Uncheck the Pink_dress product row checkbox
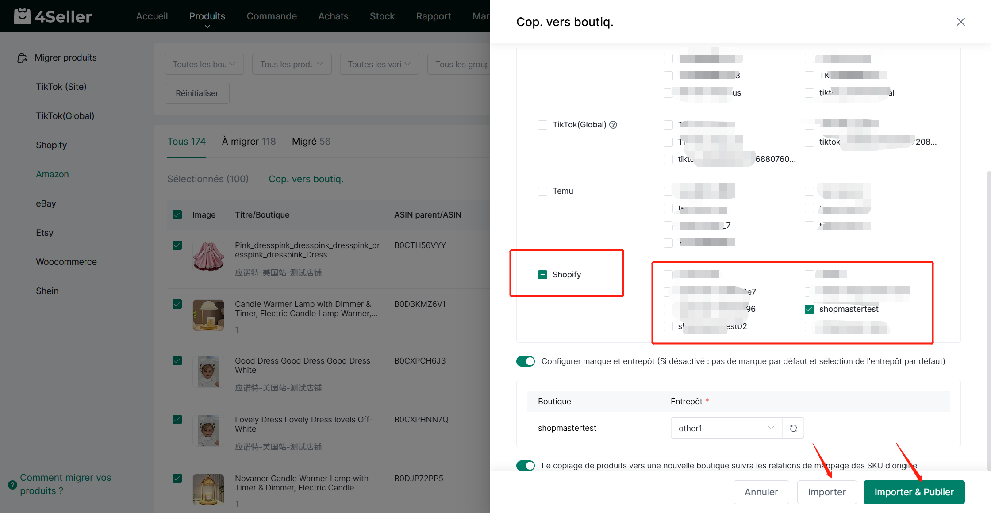Viewport: 991px width, 513px height. [x=177, y=245]
